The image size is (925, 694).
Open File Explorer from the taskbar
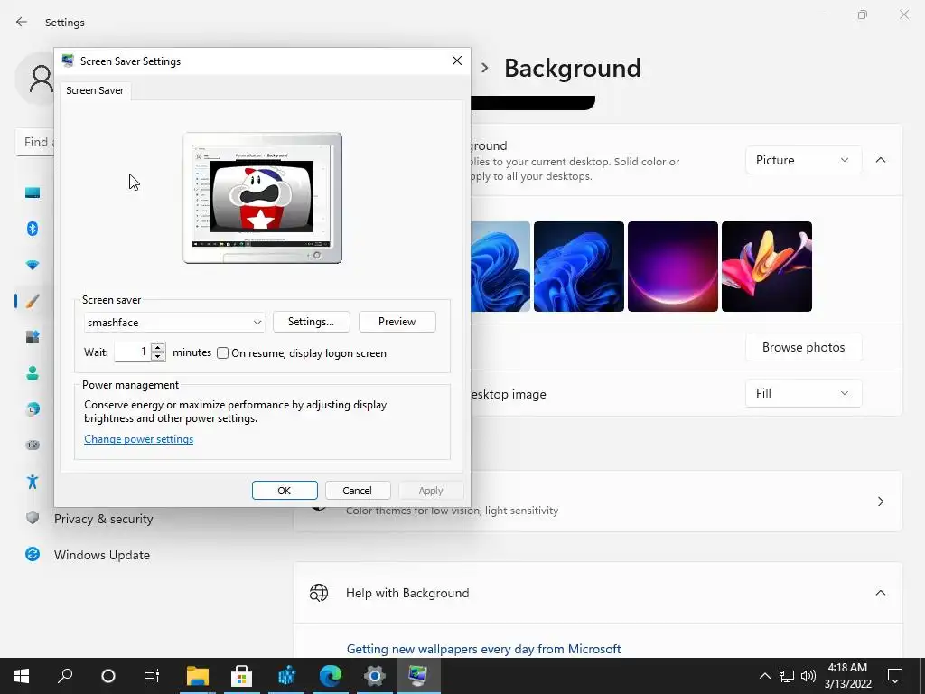click(198, 676)
